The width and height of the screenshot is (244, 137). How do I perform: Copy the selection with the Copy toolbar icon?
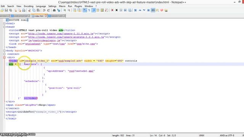[x=34, y=10]
